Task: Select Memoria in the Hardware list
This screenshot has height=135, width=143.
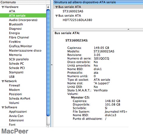Action: click(x=15, y=55)
